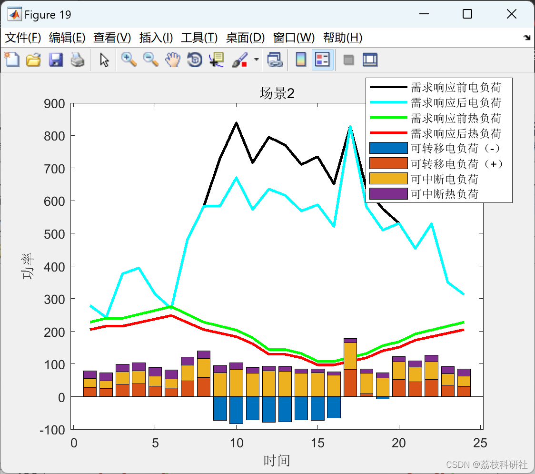Screen dimensions: 535x474
Task: Click legend entry 需求响应后热负荷
Action: [456, 133]
